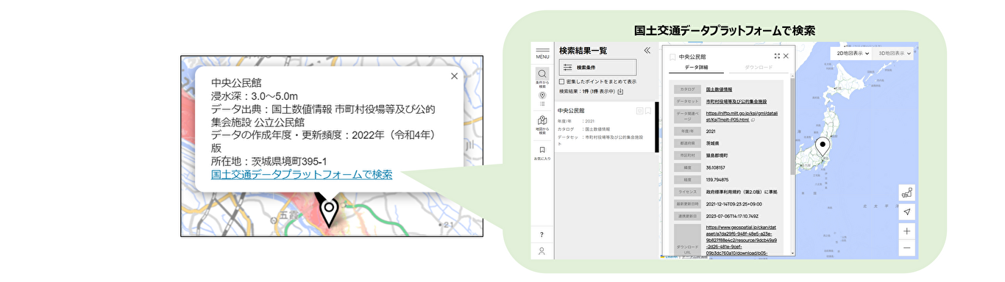The width and height of the screenshot is (1005, 282).
Task: Show 中央公民館 result location on map icon
Action: tap(639, 110)
